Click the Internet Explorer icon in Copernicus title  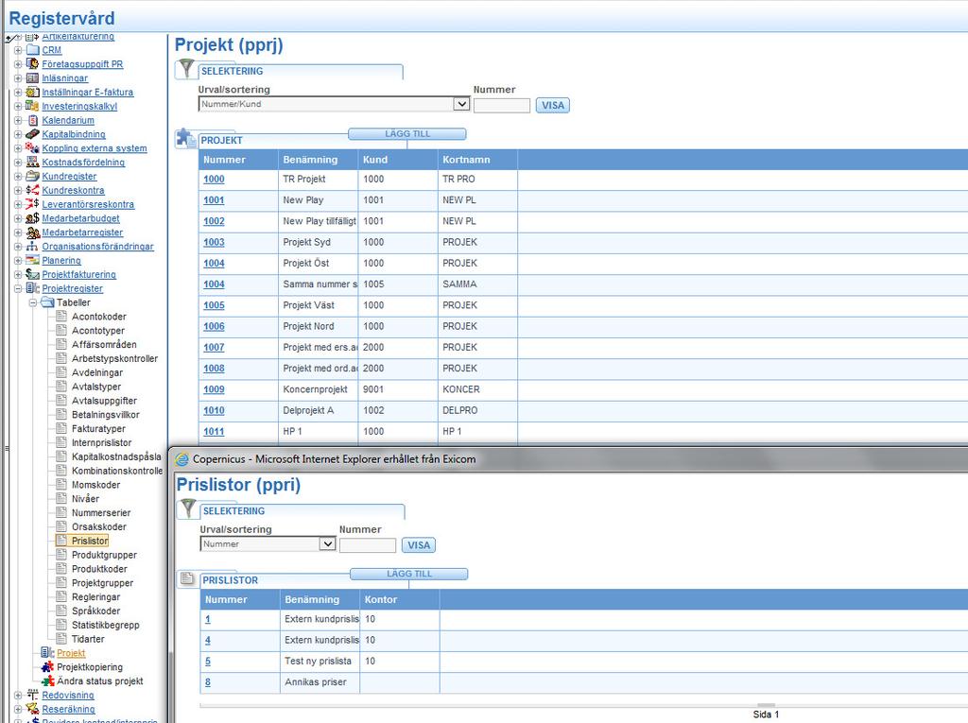point(182,459)
